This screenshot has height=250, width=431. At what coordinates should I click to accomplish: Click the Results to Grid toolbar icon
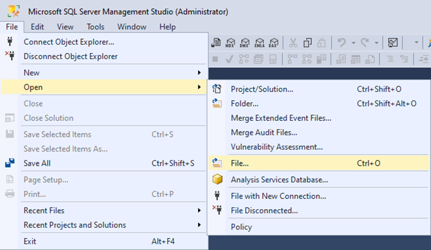[355, 59]
